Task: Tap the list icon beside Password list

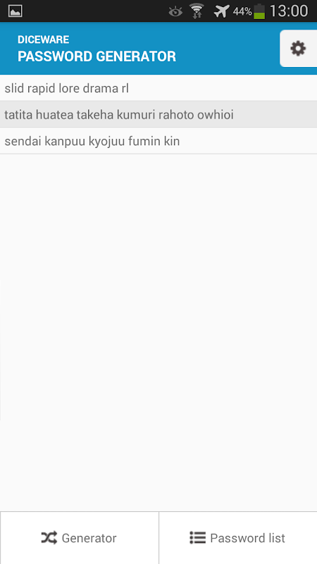Action: coord(197,538)
